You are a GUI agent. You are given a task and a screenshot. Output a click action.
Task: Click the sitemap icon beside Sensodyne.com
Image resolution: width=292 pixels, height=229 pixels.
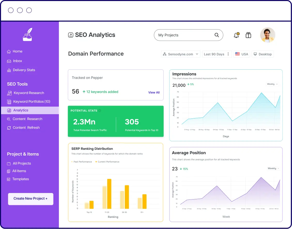click(x=165, y=54)
